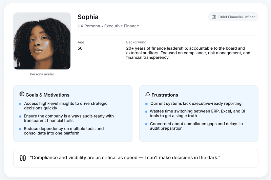Click the quotation mark icon
Viewport: 271px width, 180px height.
[23, 158]
